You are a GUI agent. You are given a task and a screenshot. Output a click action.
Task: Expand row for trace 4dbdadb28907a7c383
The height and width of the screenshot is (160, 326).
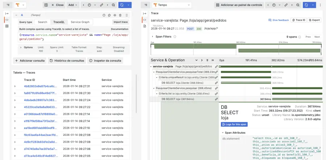tap(15, 100)
